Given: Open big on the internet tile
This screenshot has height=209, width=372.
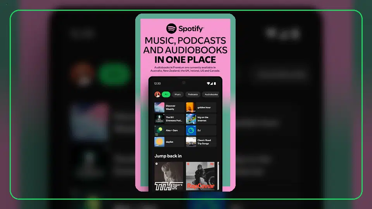Looking at the screenshot, I should click(201, 119).
